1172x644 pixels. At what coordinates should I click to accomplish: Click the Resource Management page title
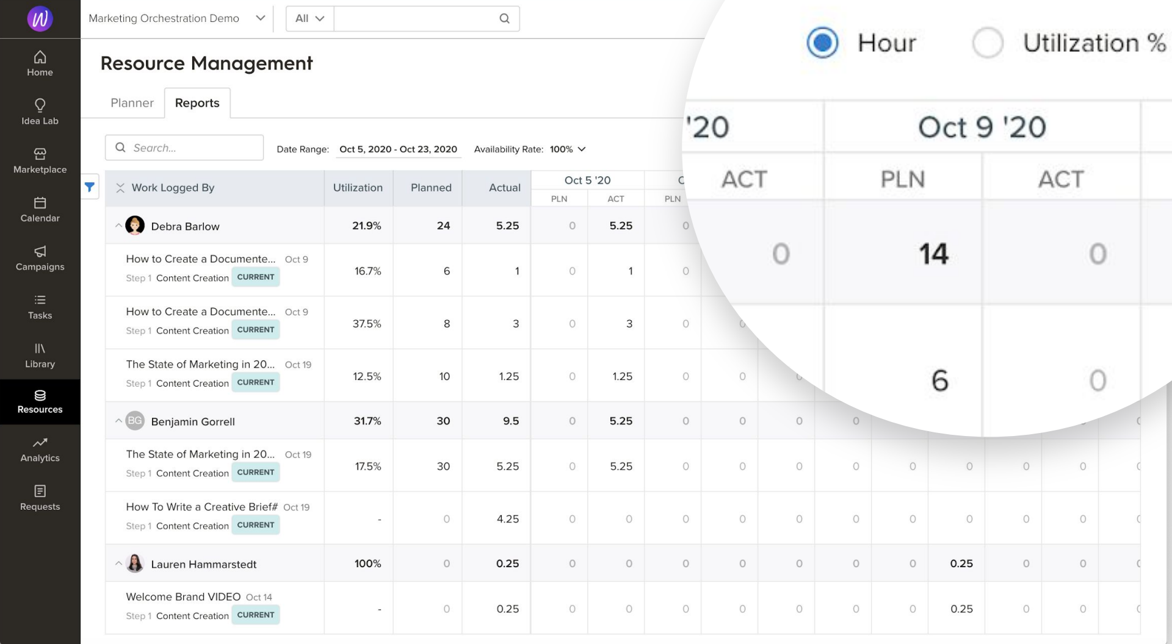coord(206,63)
